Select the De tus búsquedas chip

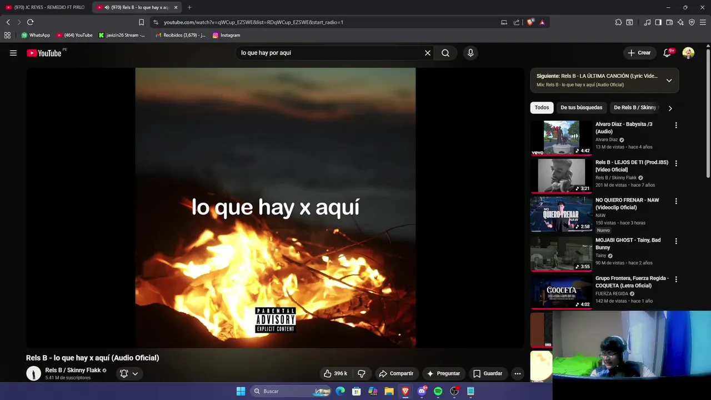[581, 107]
